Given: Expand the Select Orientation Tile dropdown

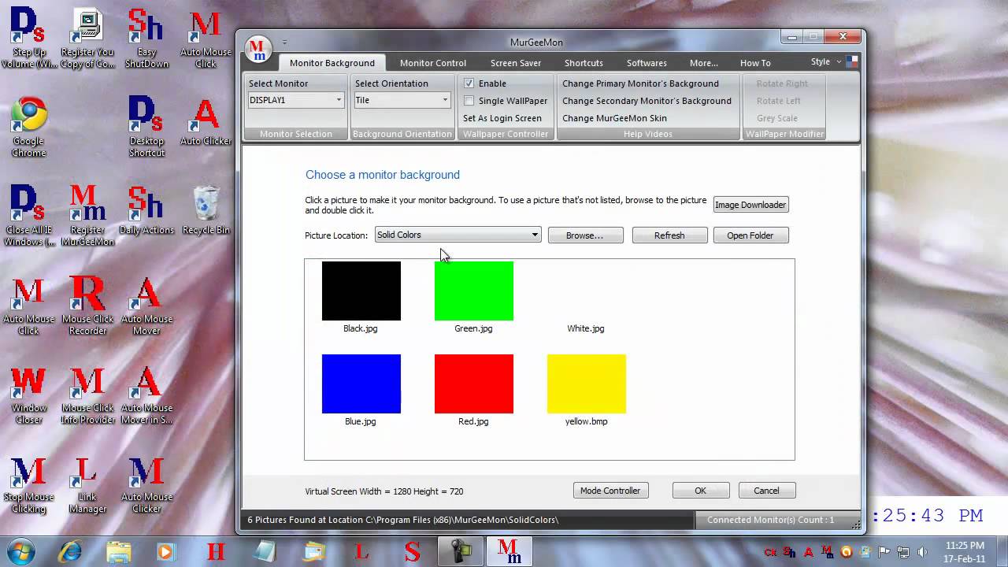Looking at the screenshot, I should pyautogui.click(x=445, y=100).
